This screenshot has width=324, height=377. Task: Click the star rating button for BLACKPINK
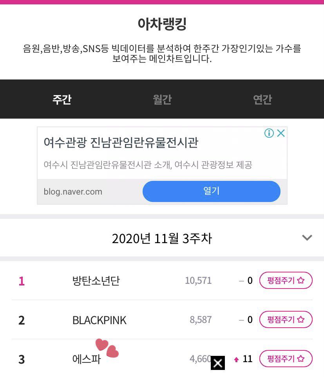pos(286,320)
